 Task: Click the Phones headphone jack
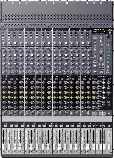(x=108, y=36)
